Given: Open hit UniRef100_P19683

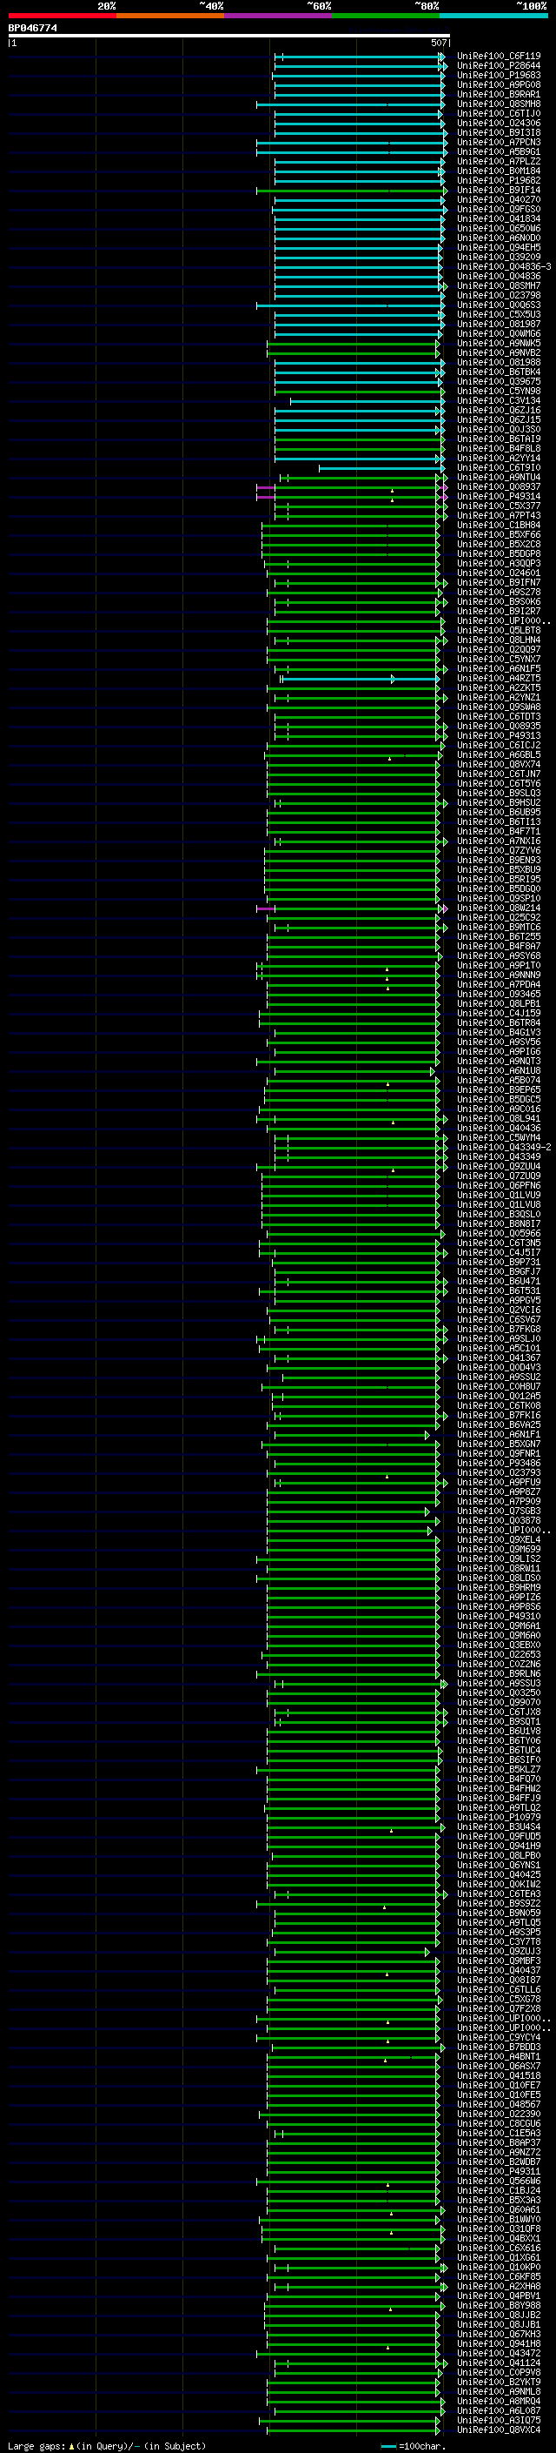Looking at the screenshot, I should click(x=499, y=75).
